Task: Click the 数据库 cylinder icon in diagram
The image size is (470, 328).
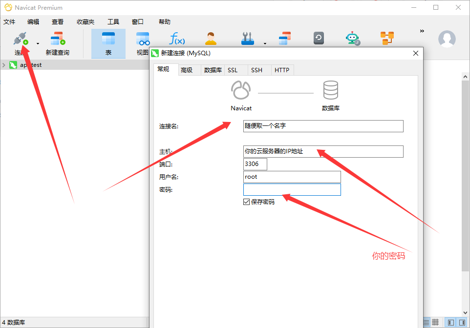Action: 331,90
